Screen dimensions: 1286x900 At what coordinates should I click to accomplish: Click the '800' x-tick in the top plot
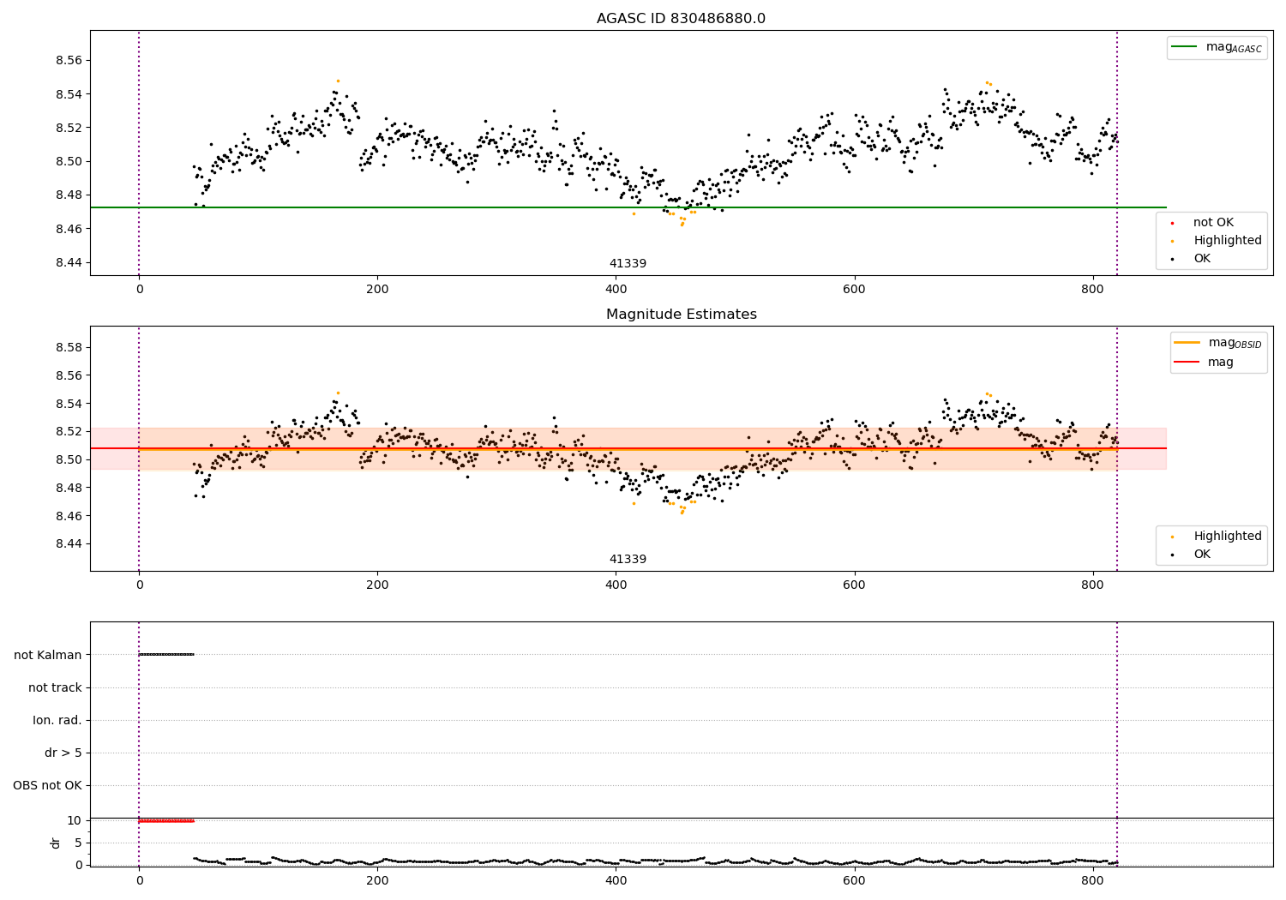coord(1092,290)
